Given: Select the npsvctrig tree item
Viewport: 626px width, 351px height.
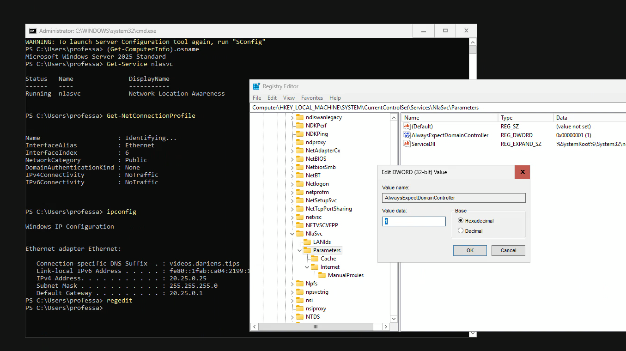Looking at the screenshot, I should click(x=317, y=292).
